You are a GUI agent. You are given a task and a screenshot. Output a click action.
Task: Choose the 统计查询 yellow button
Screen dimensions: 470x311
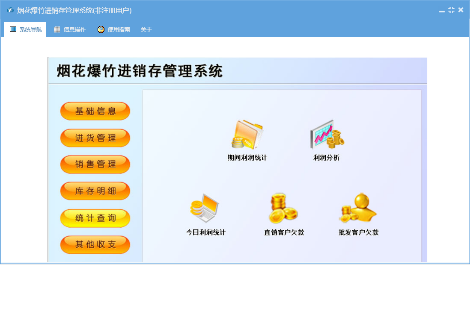[95, 218]
